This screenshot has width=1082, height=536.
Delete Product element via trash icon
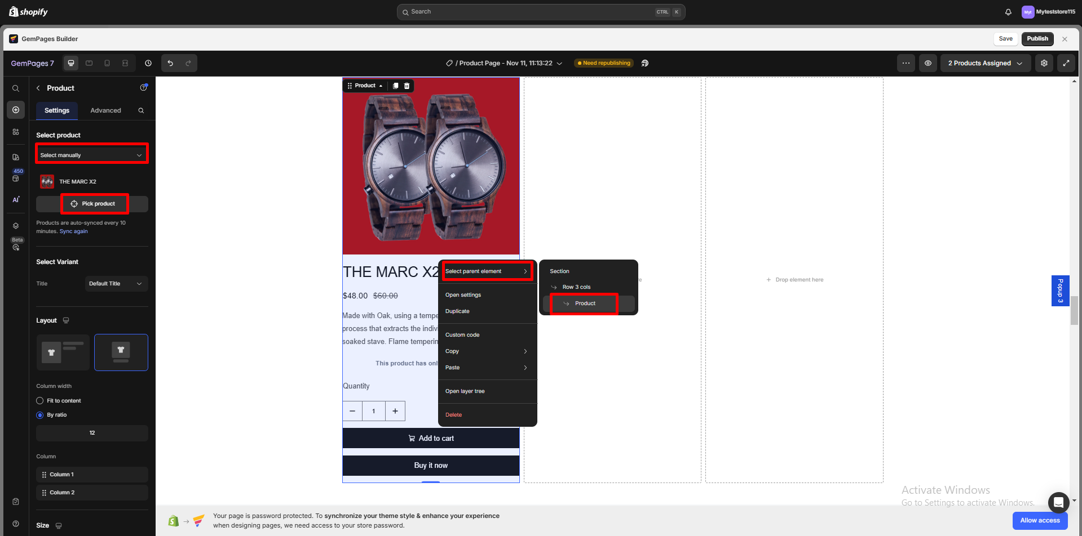[x=407, y=86]
